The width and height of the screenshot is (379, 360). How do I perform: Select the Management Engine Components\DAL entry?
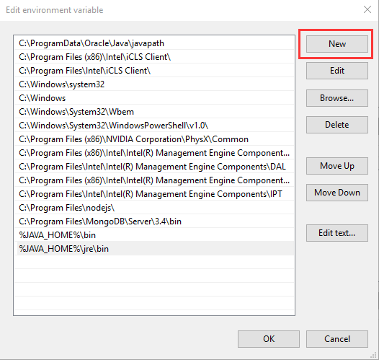154,167
